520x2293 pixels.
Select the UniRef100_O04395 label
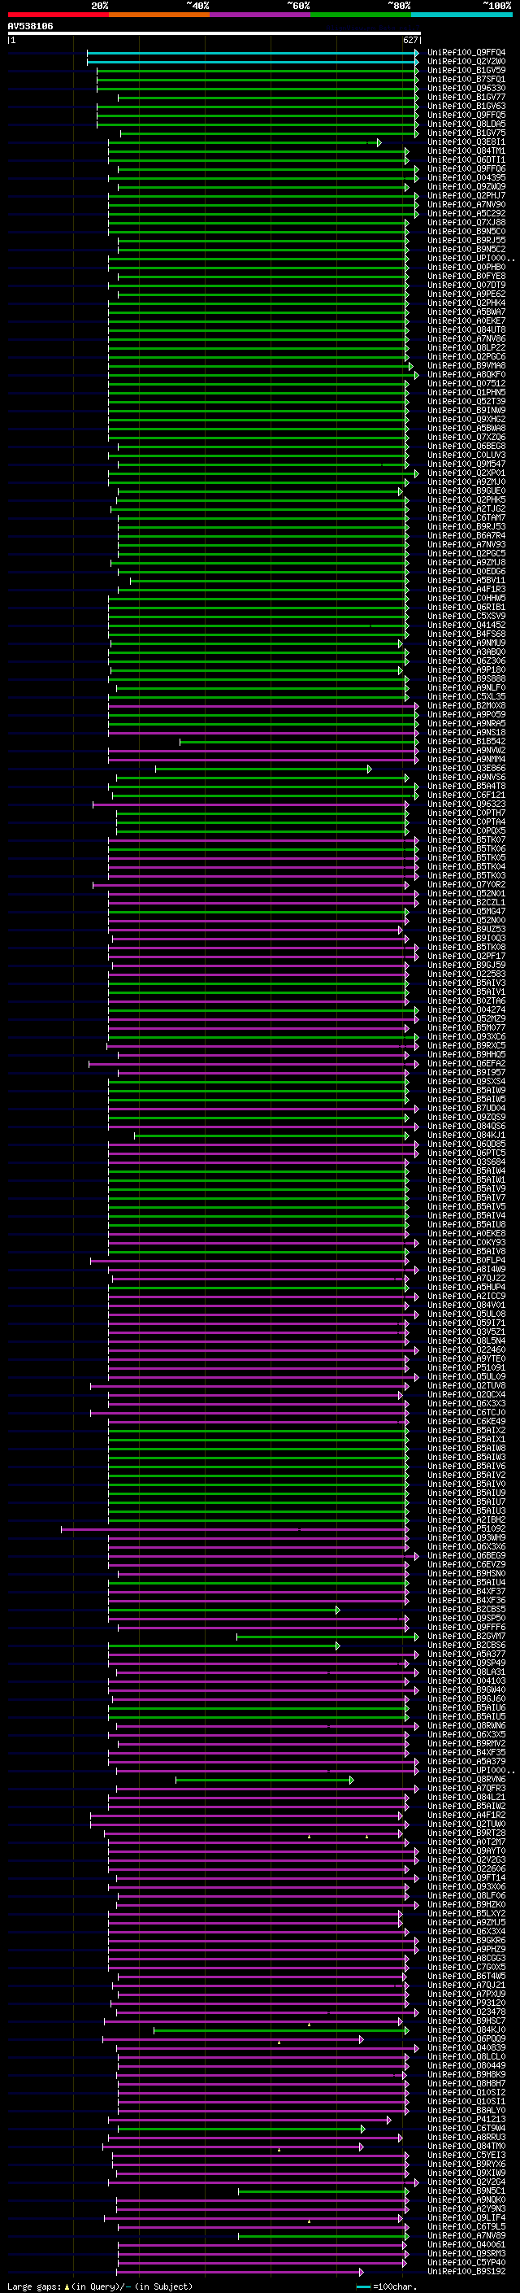[x=466, y=178]
